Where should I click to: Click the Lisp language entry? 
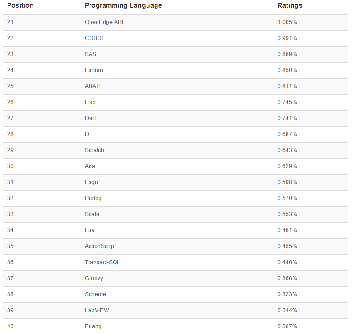pos(90,102)
